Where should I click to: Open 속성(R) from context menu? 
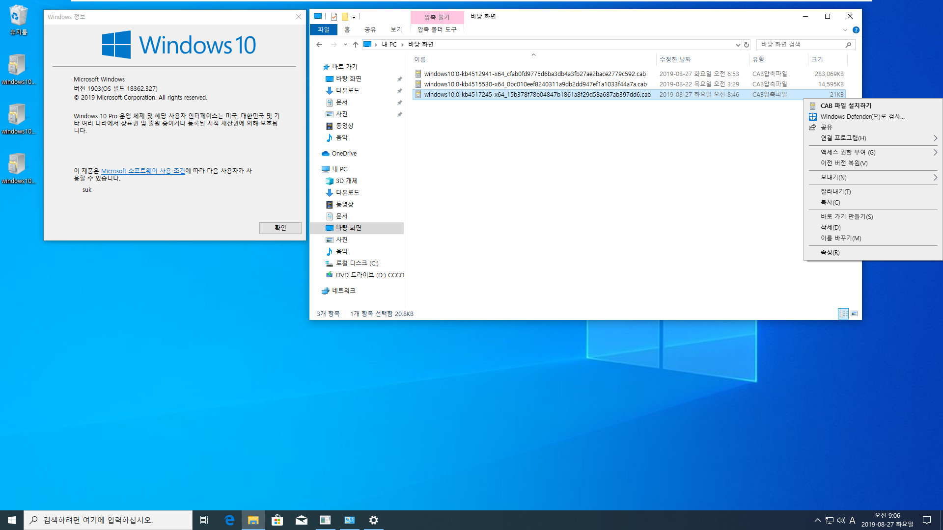(873, 252)
